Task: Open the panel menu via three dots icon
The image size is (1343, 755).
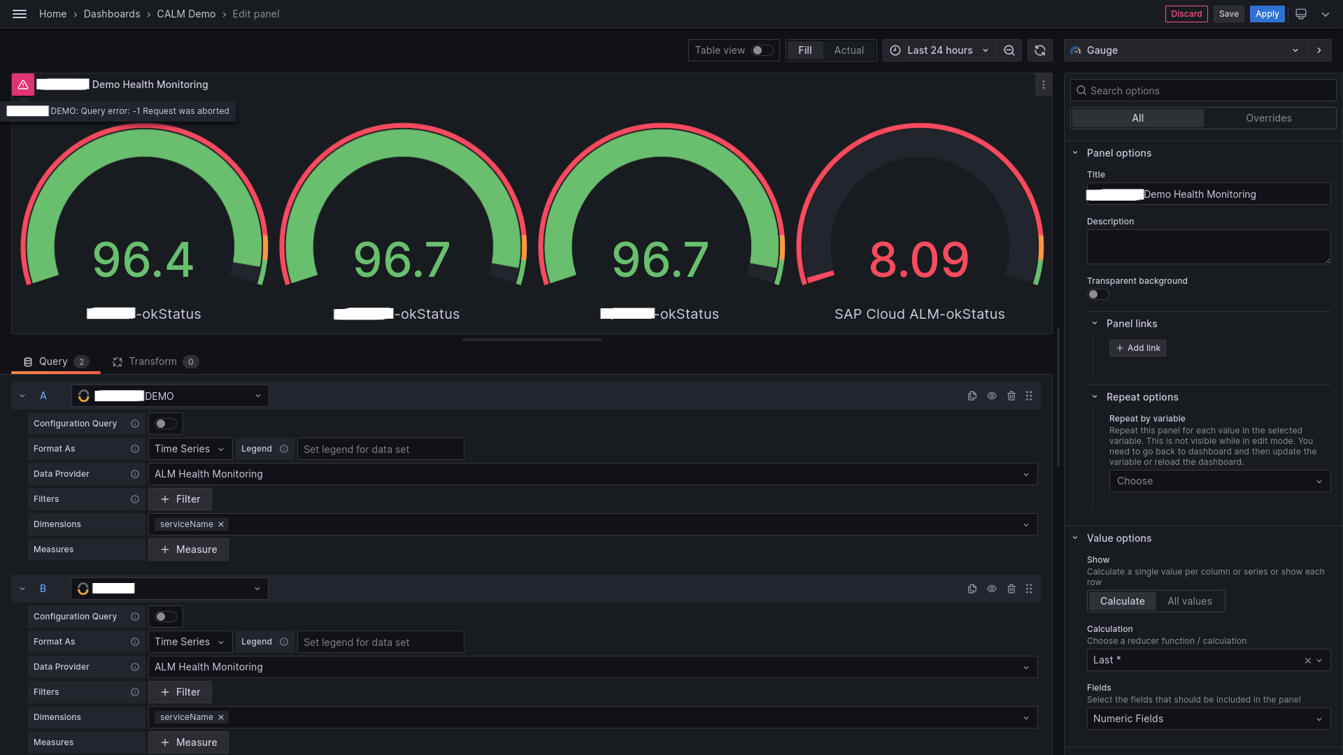Action: click(x=1043, y=85)
